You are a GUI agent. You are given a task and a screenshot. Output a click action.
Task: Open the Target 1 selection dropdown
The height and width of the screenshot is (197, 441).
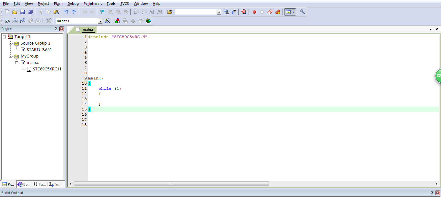click(100, 21)
